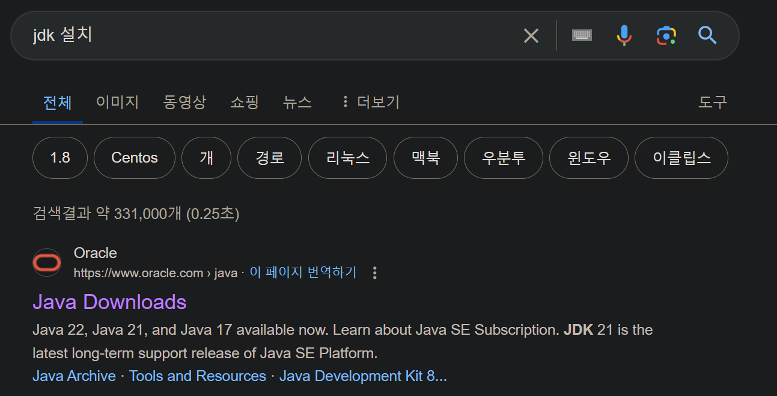777x396 pixels.
Task: Submit search with the magnifying glass icon
Action: [707, 35]
